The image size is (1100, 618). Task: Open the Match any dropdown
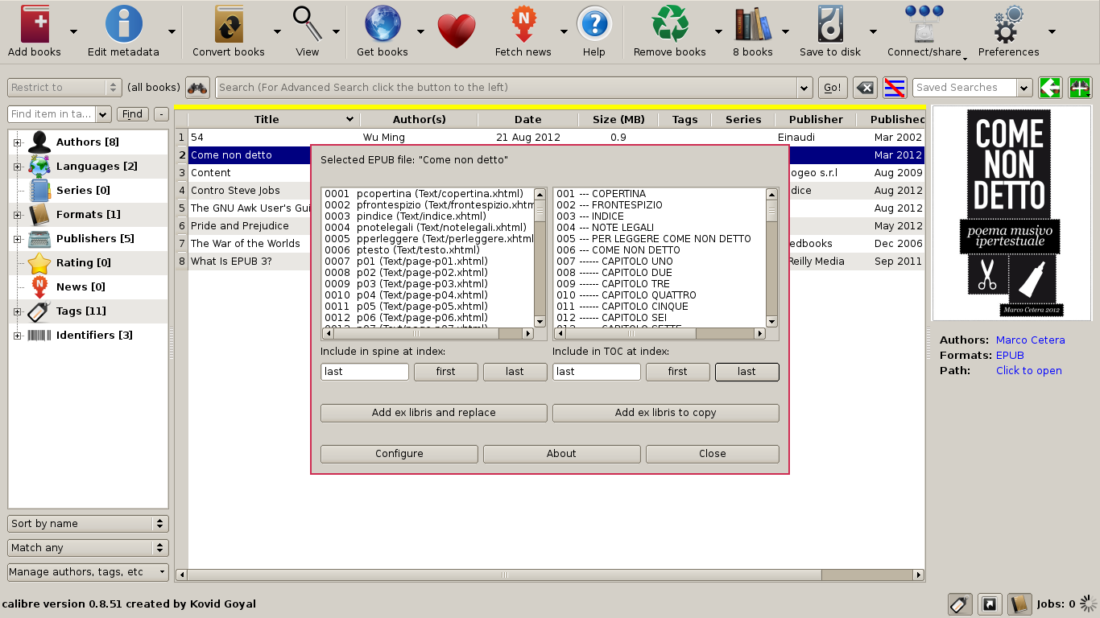88,548
